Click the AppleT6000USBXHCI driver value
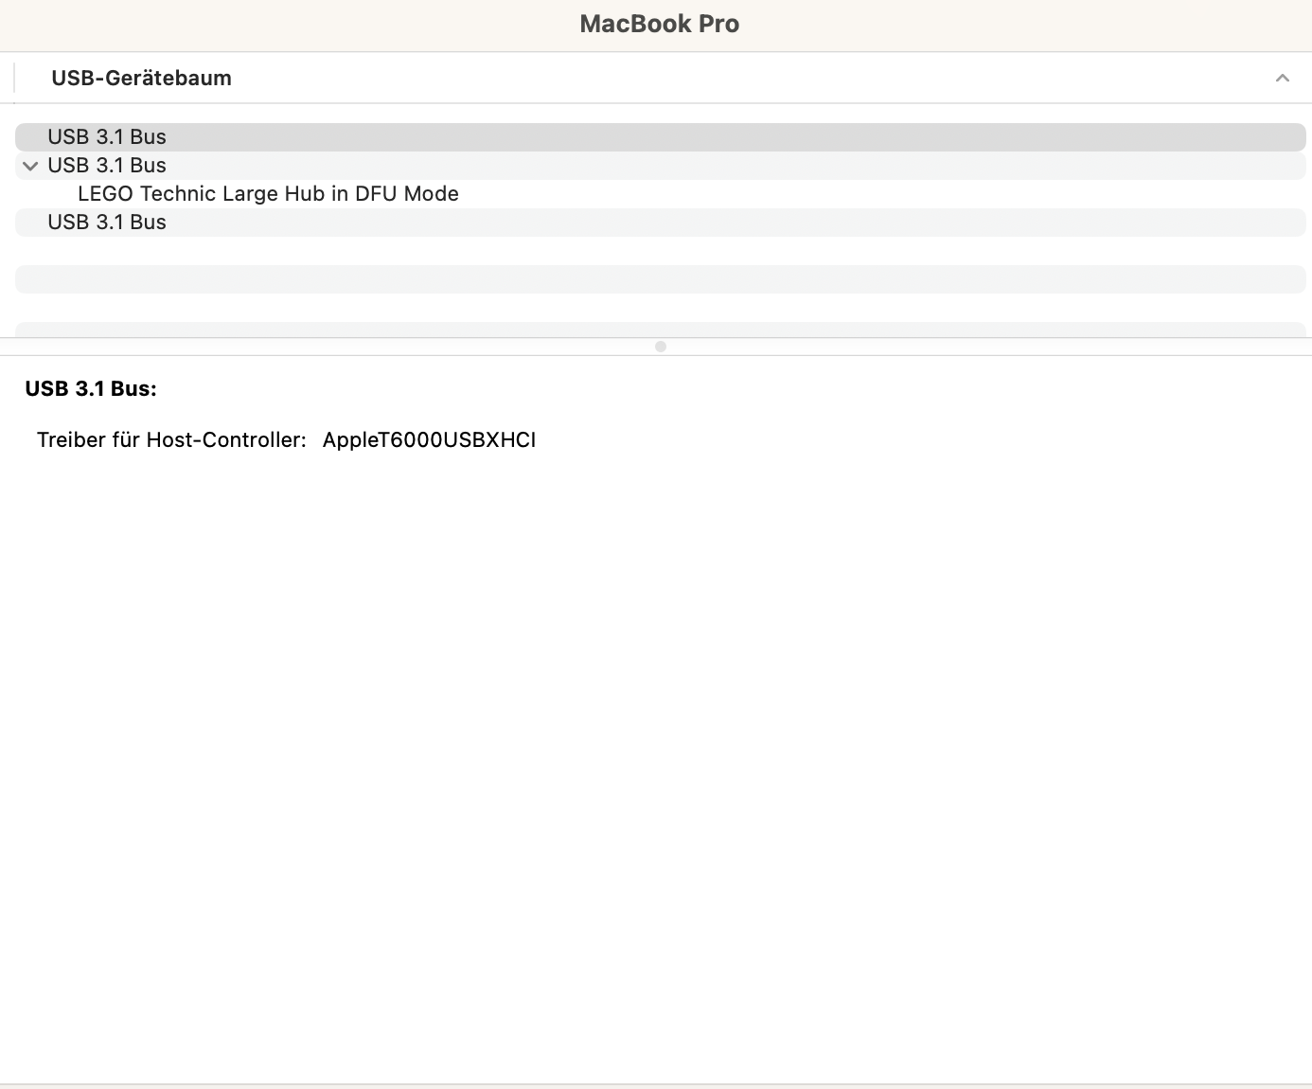The height and width of the screenshot is (1089, 1312). [429, 439]
